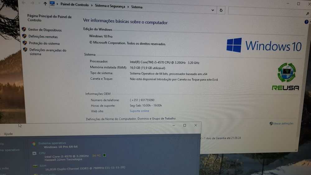Open 'Página Principal do Painel de Controlo'

pos(49,18)
